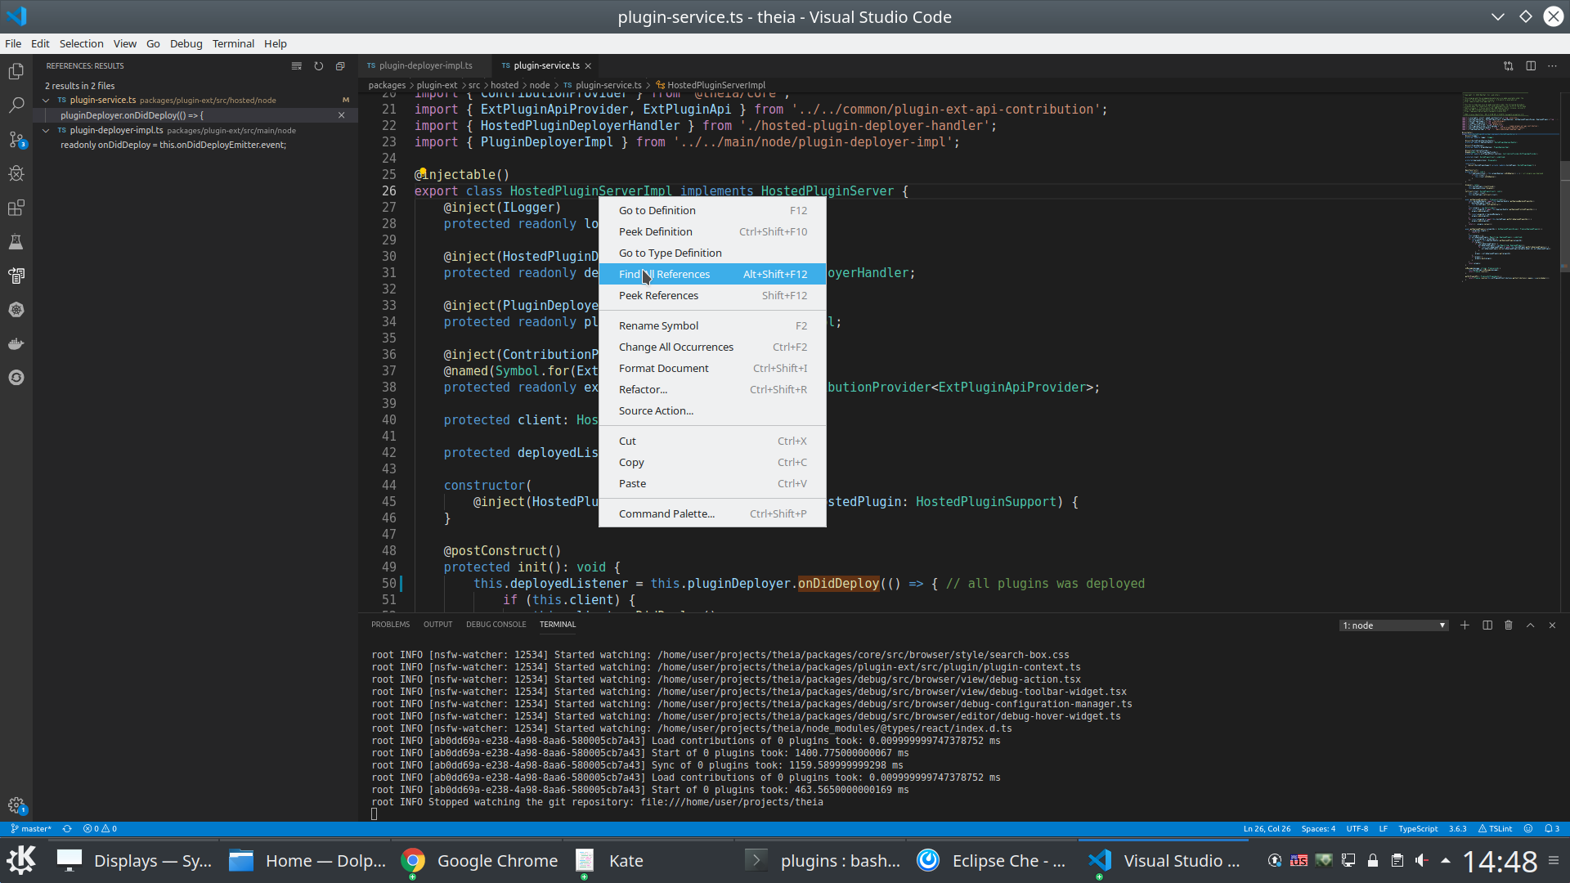Add a new terminal instance

(1464, 625)
